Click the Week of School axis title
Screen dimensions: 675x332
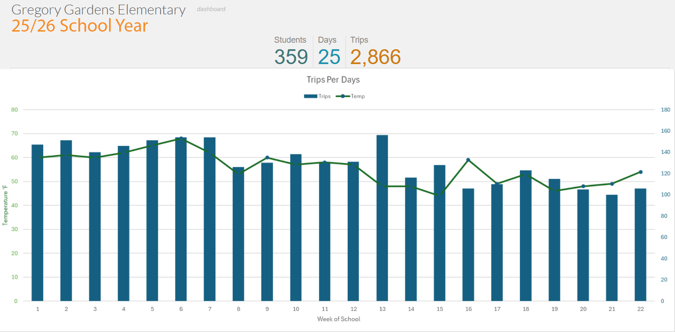click(338, 319)
